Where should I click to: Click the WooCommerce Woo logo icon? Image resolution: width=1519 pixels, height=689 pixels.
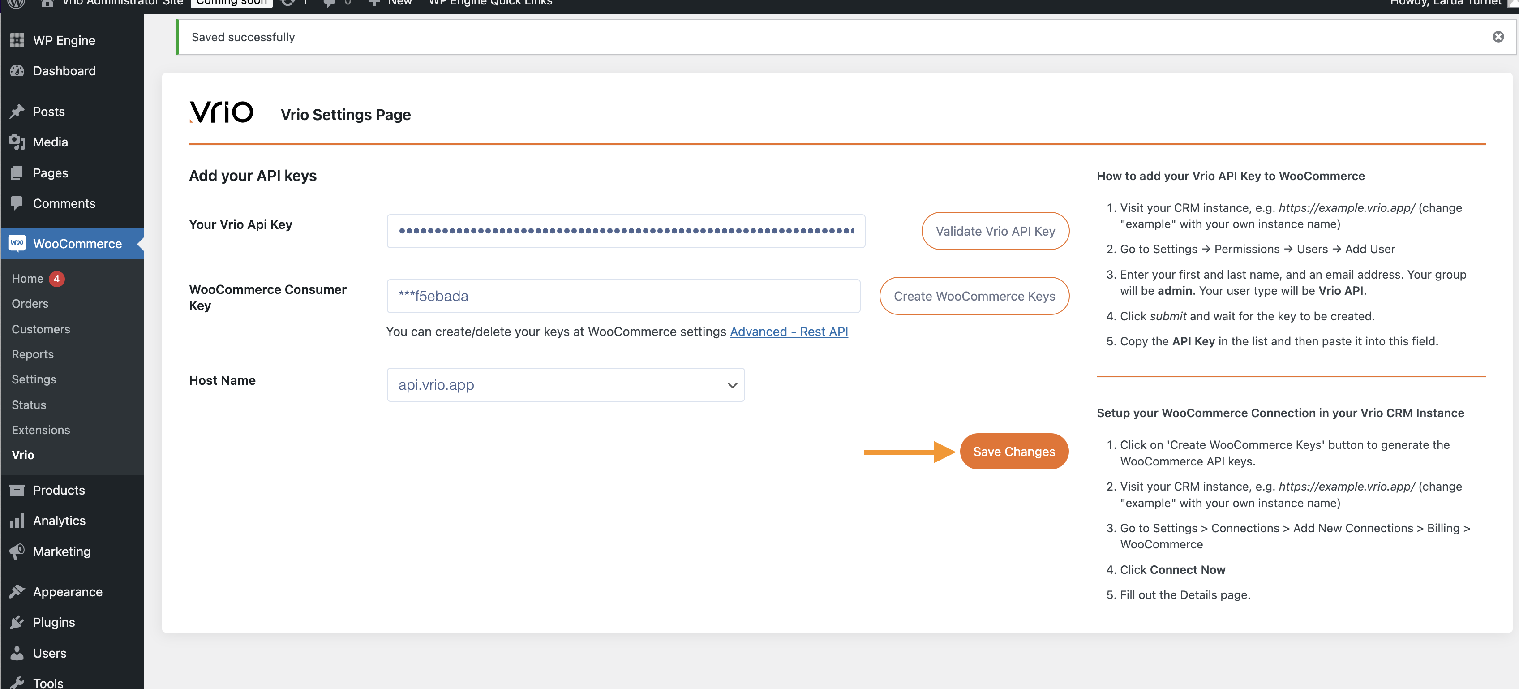(17, 243)
